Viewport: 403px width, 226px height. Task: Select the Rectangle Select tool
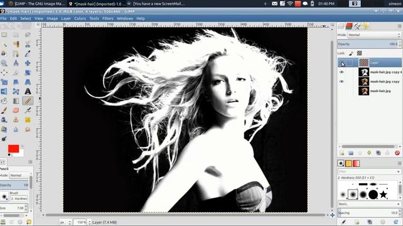[4, 35]
